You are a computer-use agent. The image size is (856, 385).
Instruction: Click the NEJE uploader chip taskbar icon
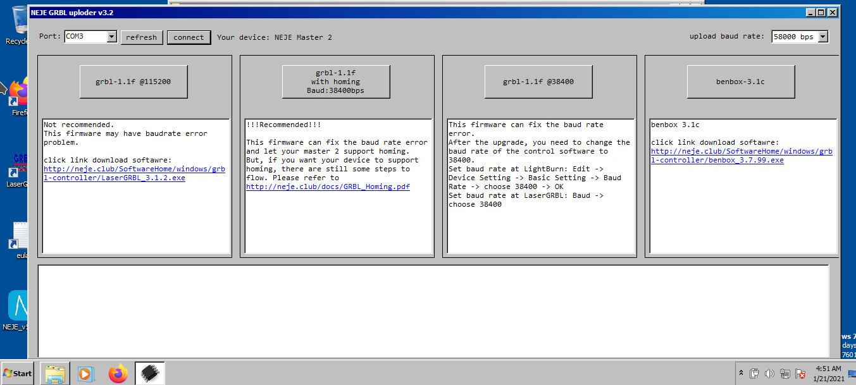point(150,374)
